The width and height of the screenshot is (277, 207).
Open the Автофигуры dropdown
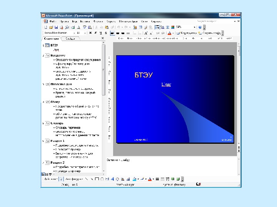coord(74,179)
